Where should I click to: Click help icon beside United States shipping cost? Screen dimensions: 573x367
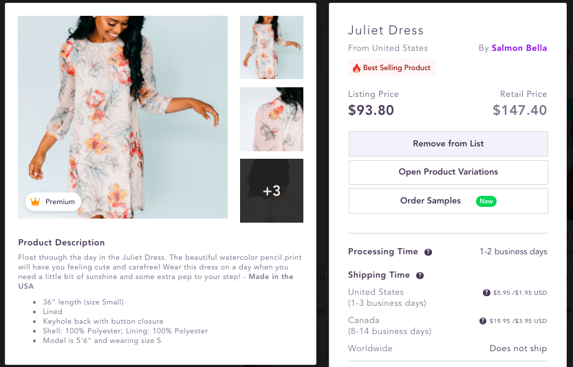pyautogui.click(x=486, y=293)
